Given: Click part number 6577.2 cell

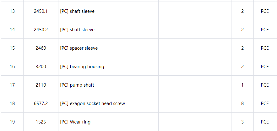Looking at the screenshot, I should pos(41,103).
